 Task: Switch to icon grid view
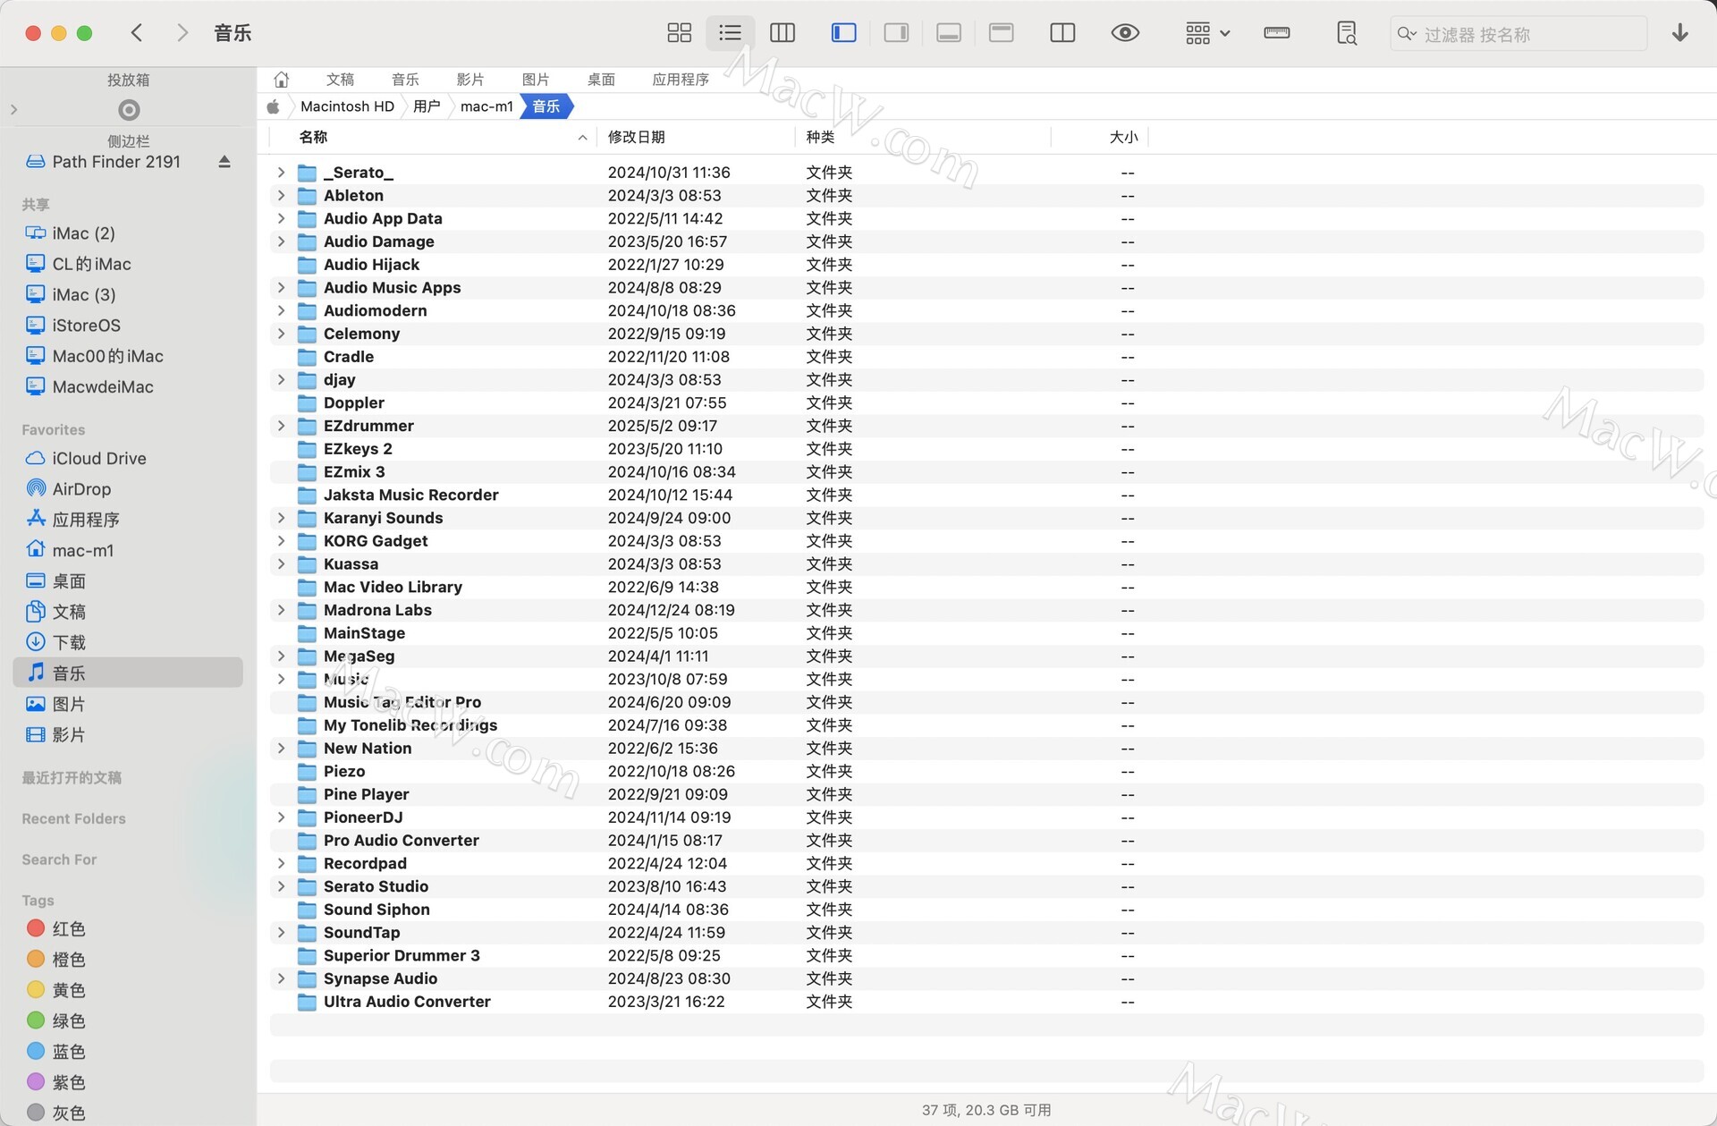[x=679, y=33]
